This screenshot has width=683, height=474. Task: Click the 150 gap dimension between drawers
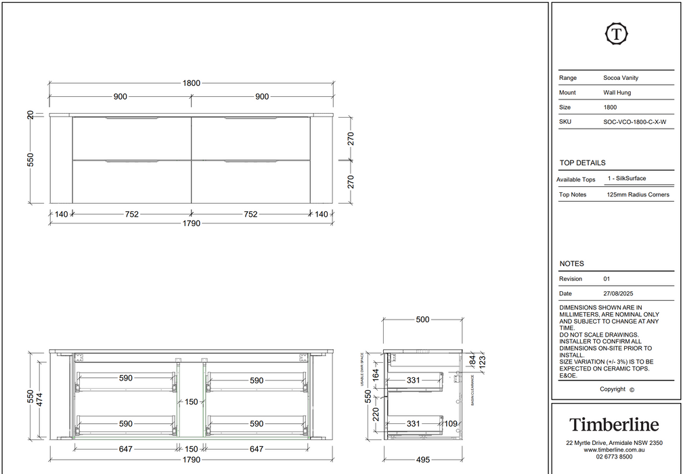click(191, 402)
